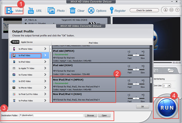Screen dimensions: 182x123
Task: Click the iDVD disc icon
Action: (x=14, y=81)
